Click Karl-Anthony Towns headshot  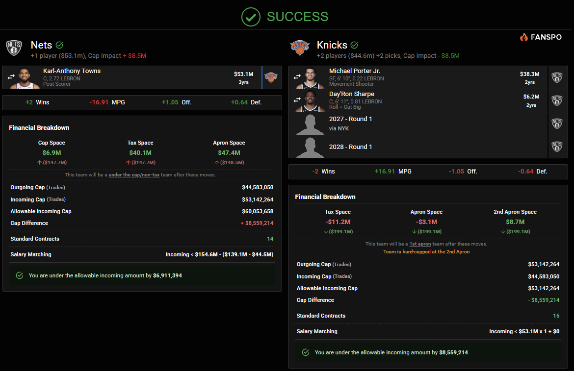point(25,78)
